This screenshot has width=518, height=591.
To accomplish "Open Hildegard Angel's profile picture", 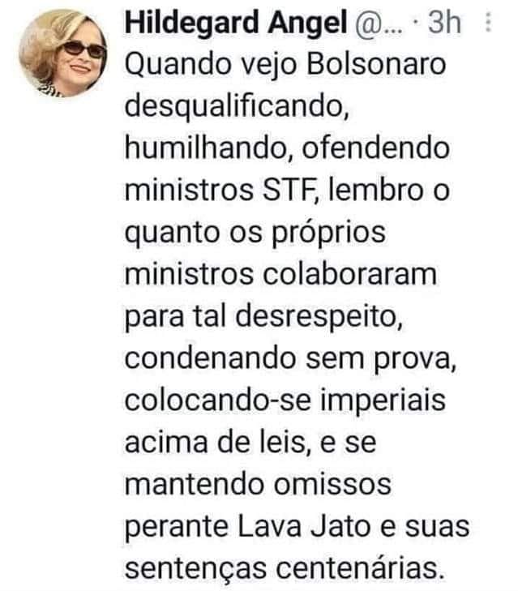I will point(62,54).
